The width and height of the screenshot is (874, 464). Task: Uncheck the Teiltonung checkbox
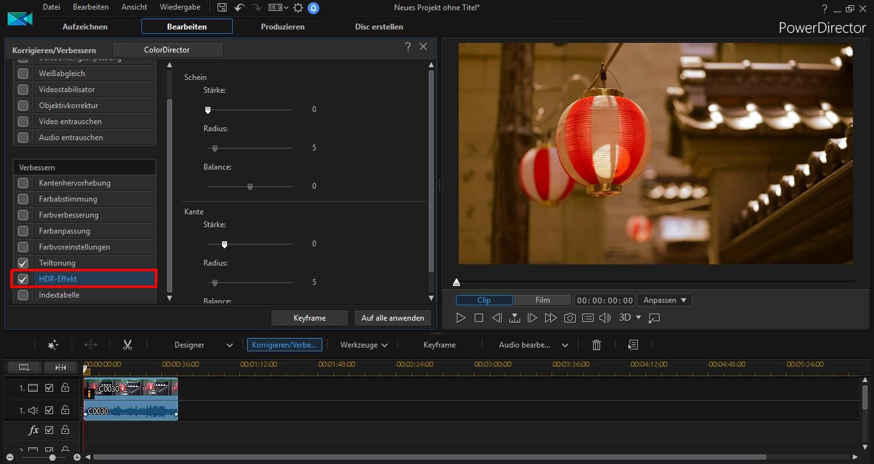pos(23,263)
